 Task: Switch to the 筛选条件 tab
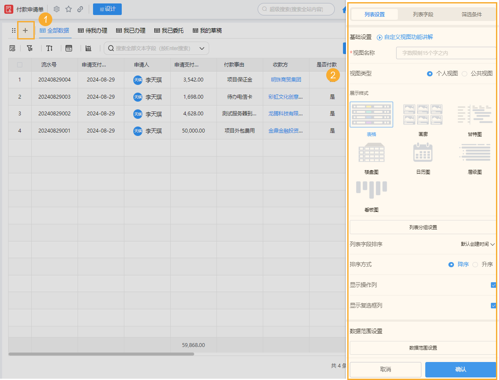472,14
